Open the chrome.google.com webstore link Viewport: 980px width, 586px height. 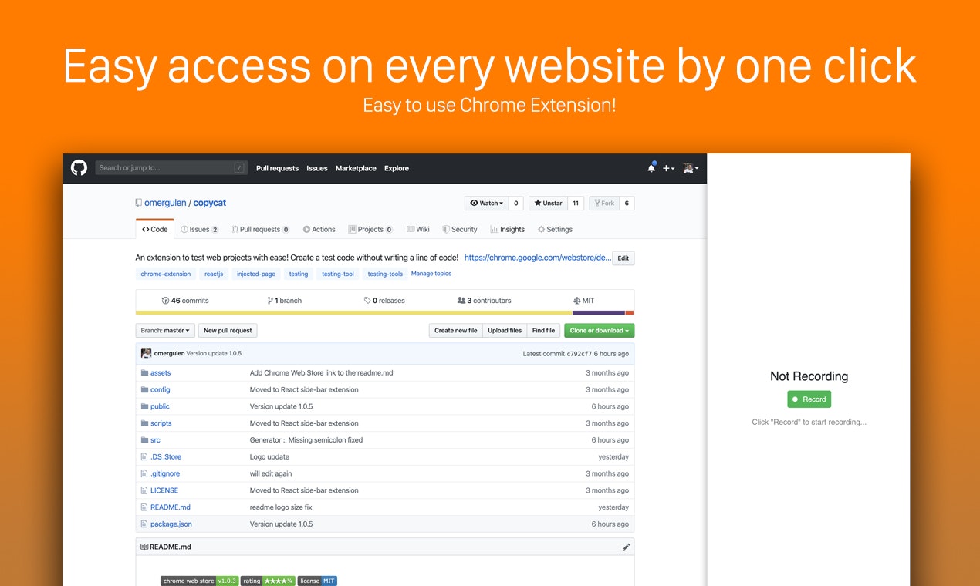[537, 258]
